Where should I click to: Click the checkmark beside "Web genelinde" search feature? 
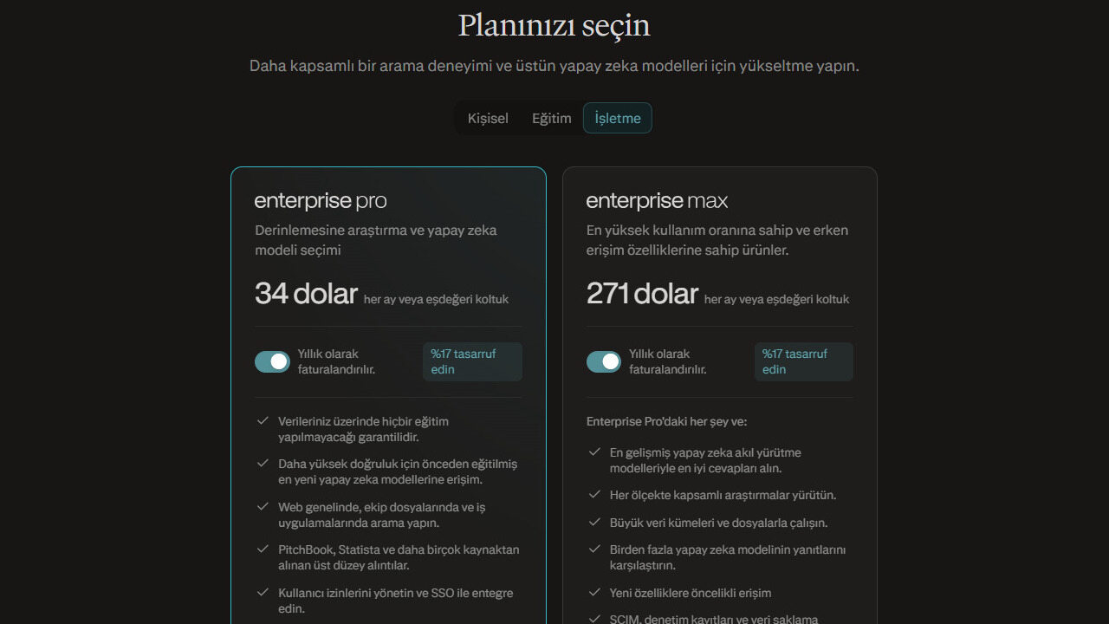[263, 507]
